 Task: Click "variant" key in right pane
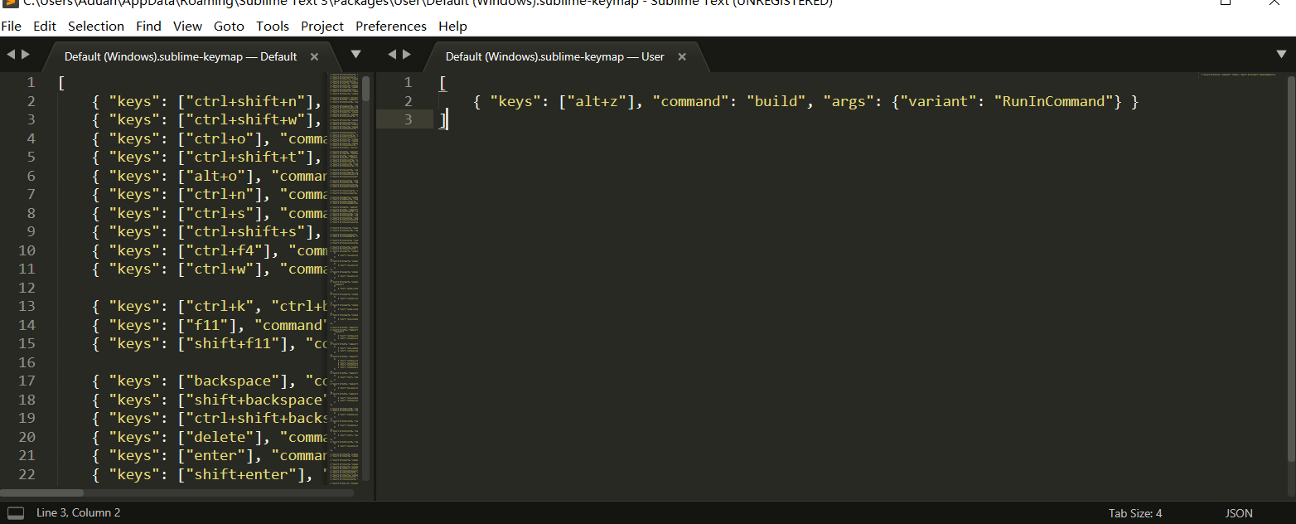pyautogui.click(x=939, y=101)
